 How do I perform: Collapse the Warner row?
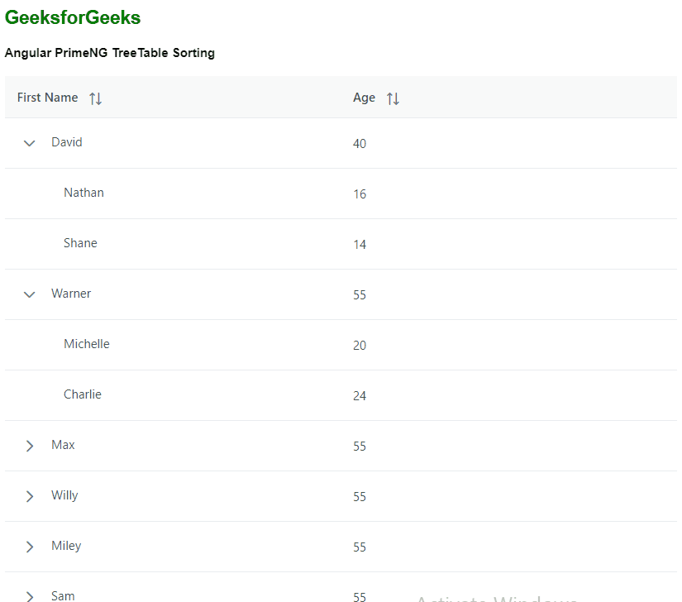30,294
